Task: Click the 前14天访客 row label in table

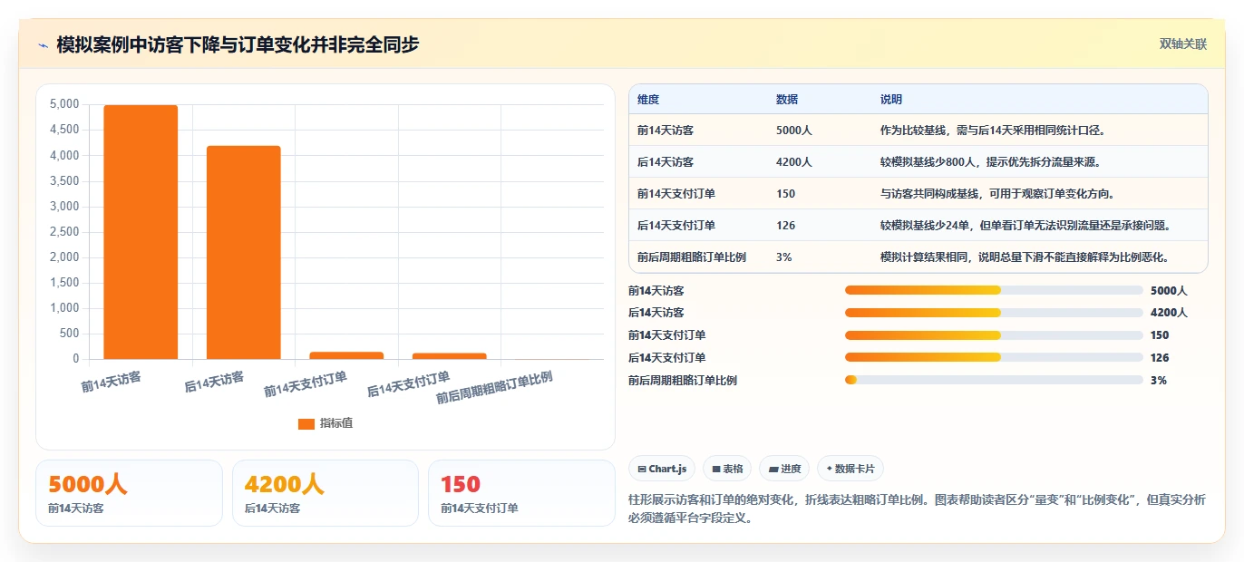Action: 666,131
